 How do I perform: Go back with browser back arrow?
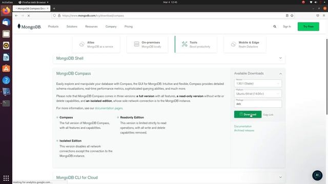pyautogui.click(x=16, y=16)
